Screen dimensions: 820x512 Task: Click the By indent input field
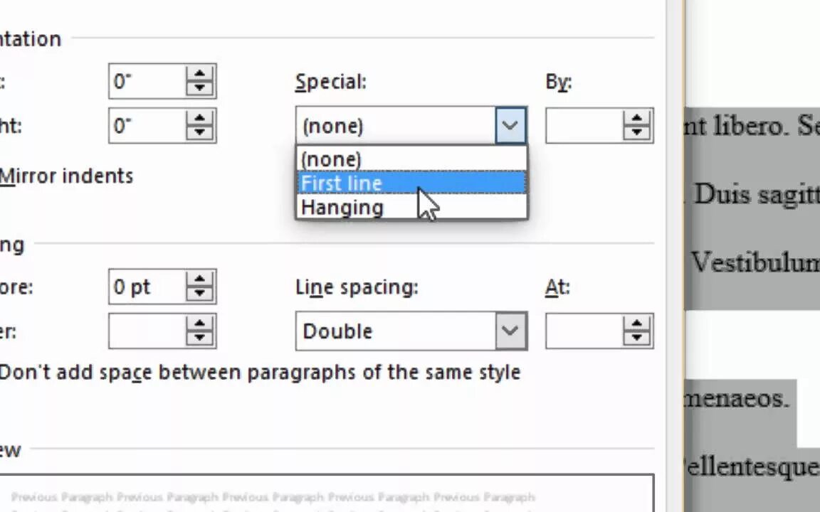pos(584,125)
